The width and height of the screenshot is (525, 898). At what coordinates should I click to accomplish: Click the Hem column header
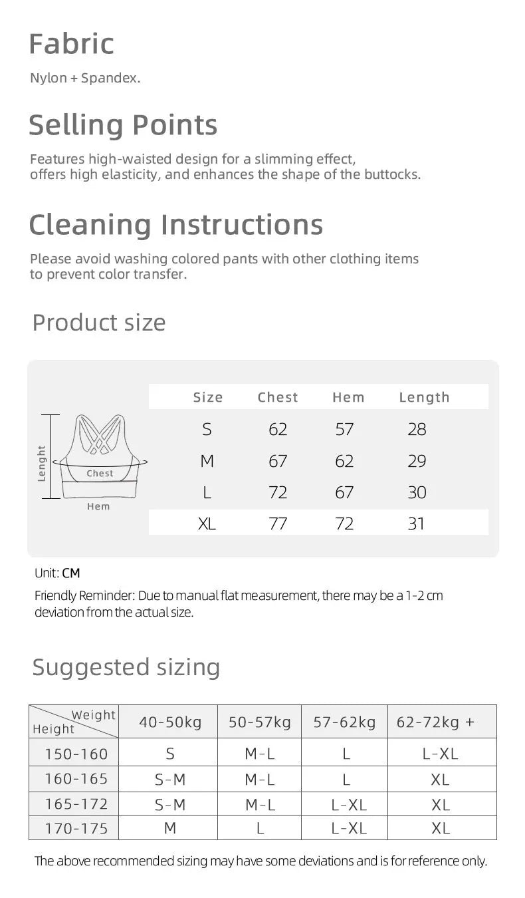(x=348, y=397)
